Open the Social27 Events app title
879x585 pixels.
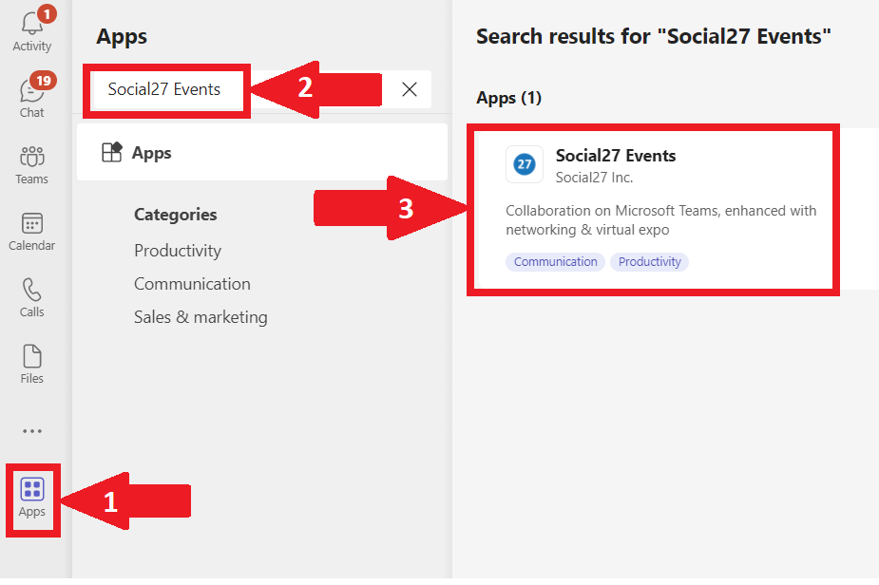point(616,156)
